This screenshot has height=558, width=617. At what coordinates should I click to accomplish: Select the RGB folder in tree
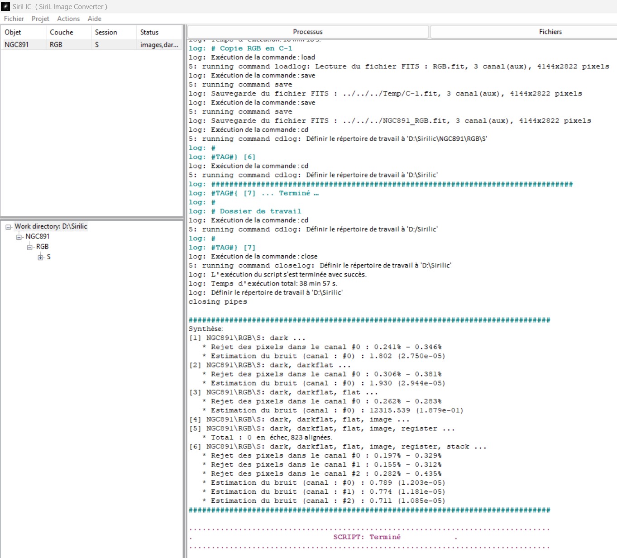click(42, 247)
